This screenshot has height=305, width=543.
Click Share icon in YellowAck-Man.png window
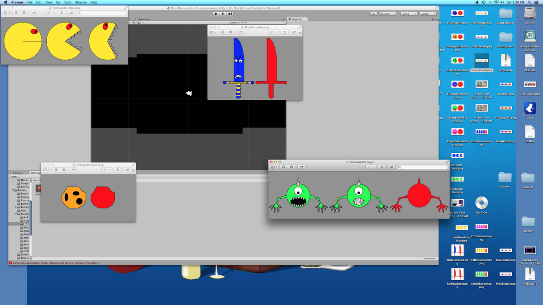point(34,13)
